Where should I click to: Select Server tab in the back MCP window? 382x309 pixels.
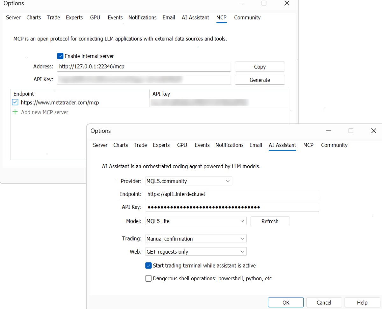13,18
